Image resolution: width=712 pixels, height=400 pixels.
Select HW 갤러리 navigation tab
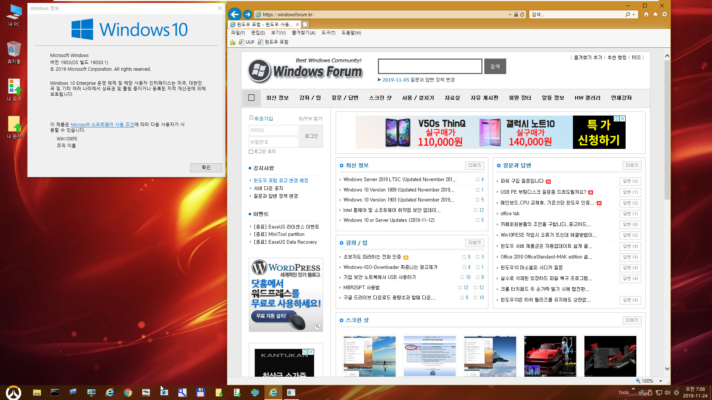coord(587,98)
